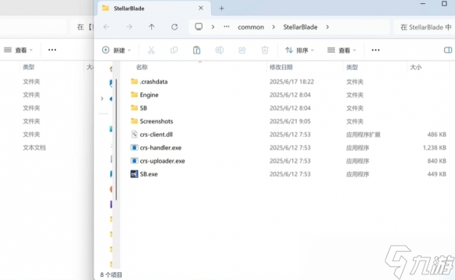This screenshot has height=280, width=455.
Task: Paste using the clipboard icon
Action: 196,50
